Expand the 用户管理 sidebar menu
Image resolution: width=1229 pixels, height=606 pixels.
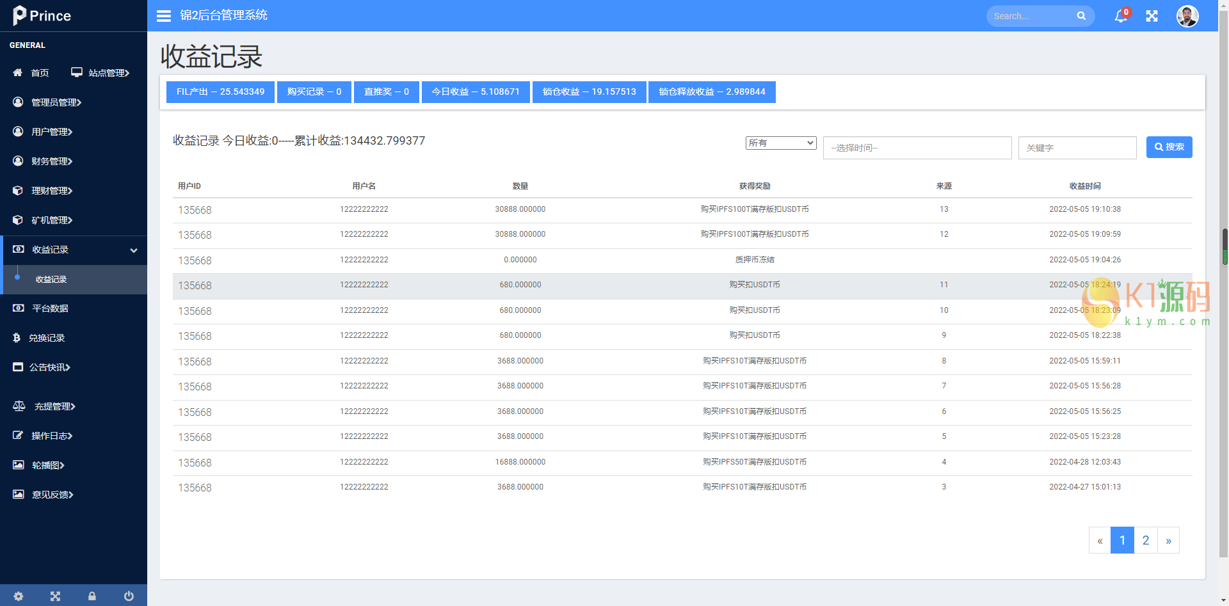(x=52, y=132)
